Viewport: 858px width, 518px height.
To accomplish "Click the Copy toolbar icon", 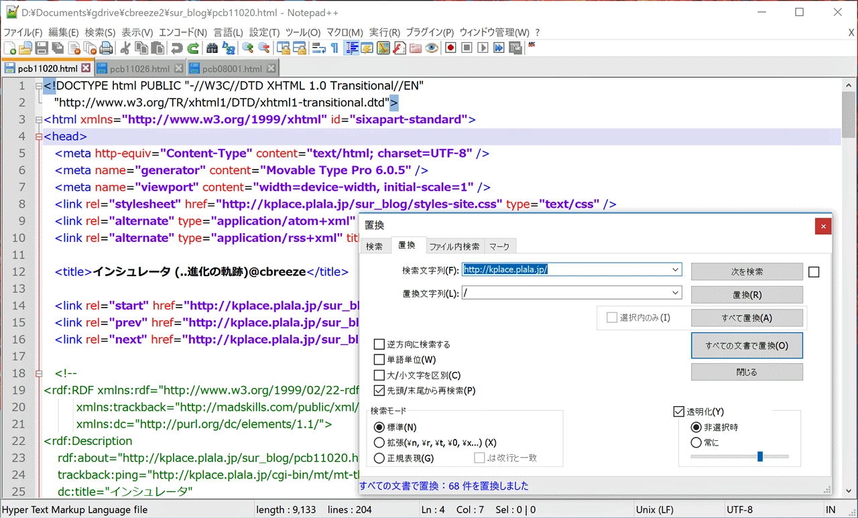I will pyautogui.click(x=141, y=48).
